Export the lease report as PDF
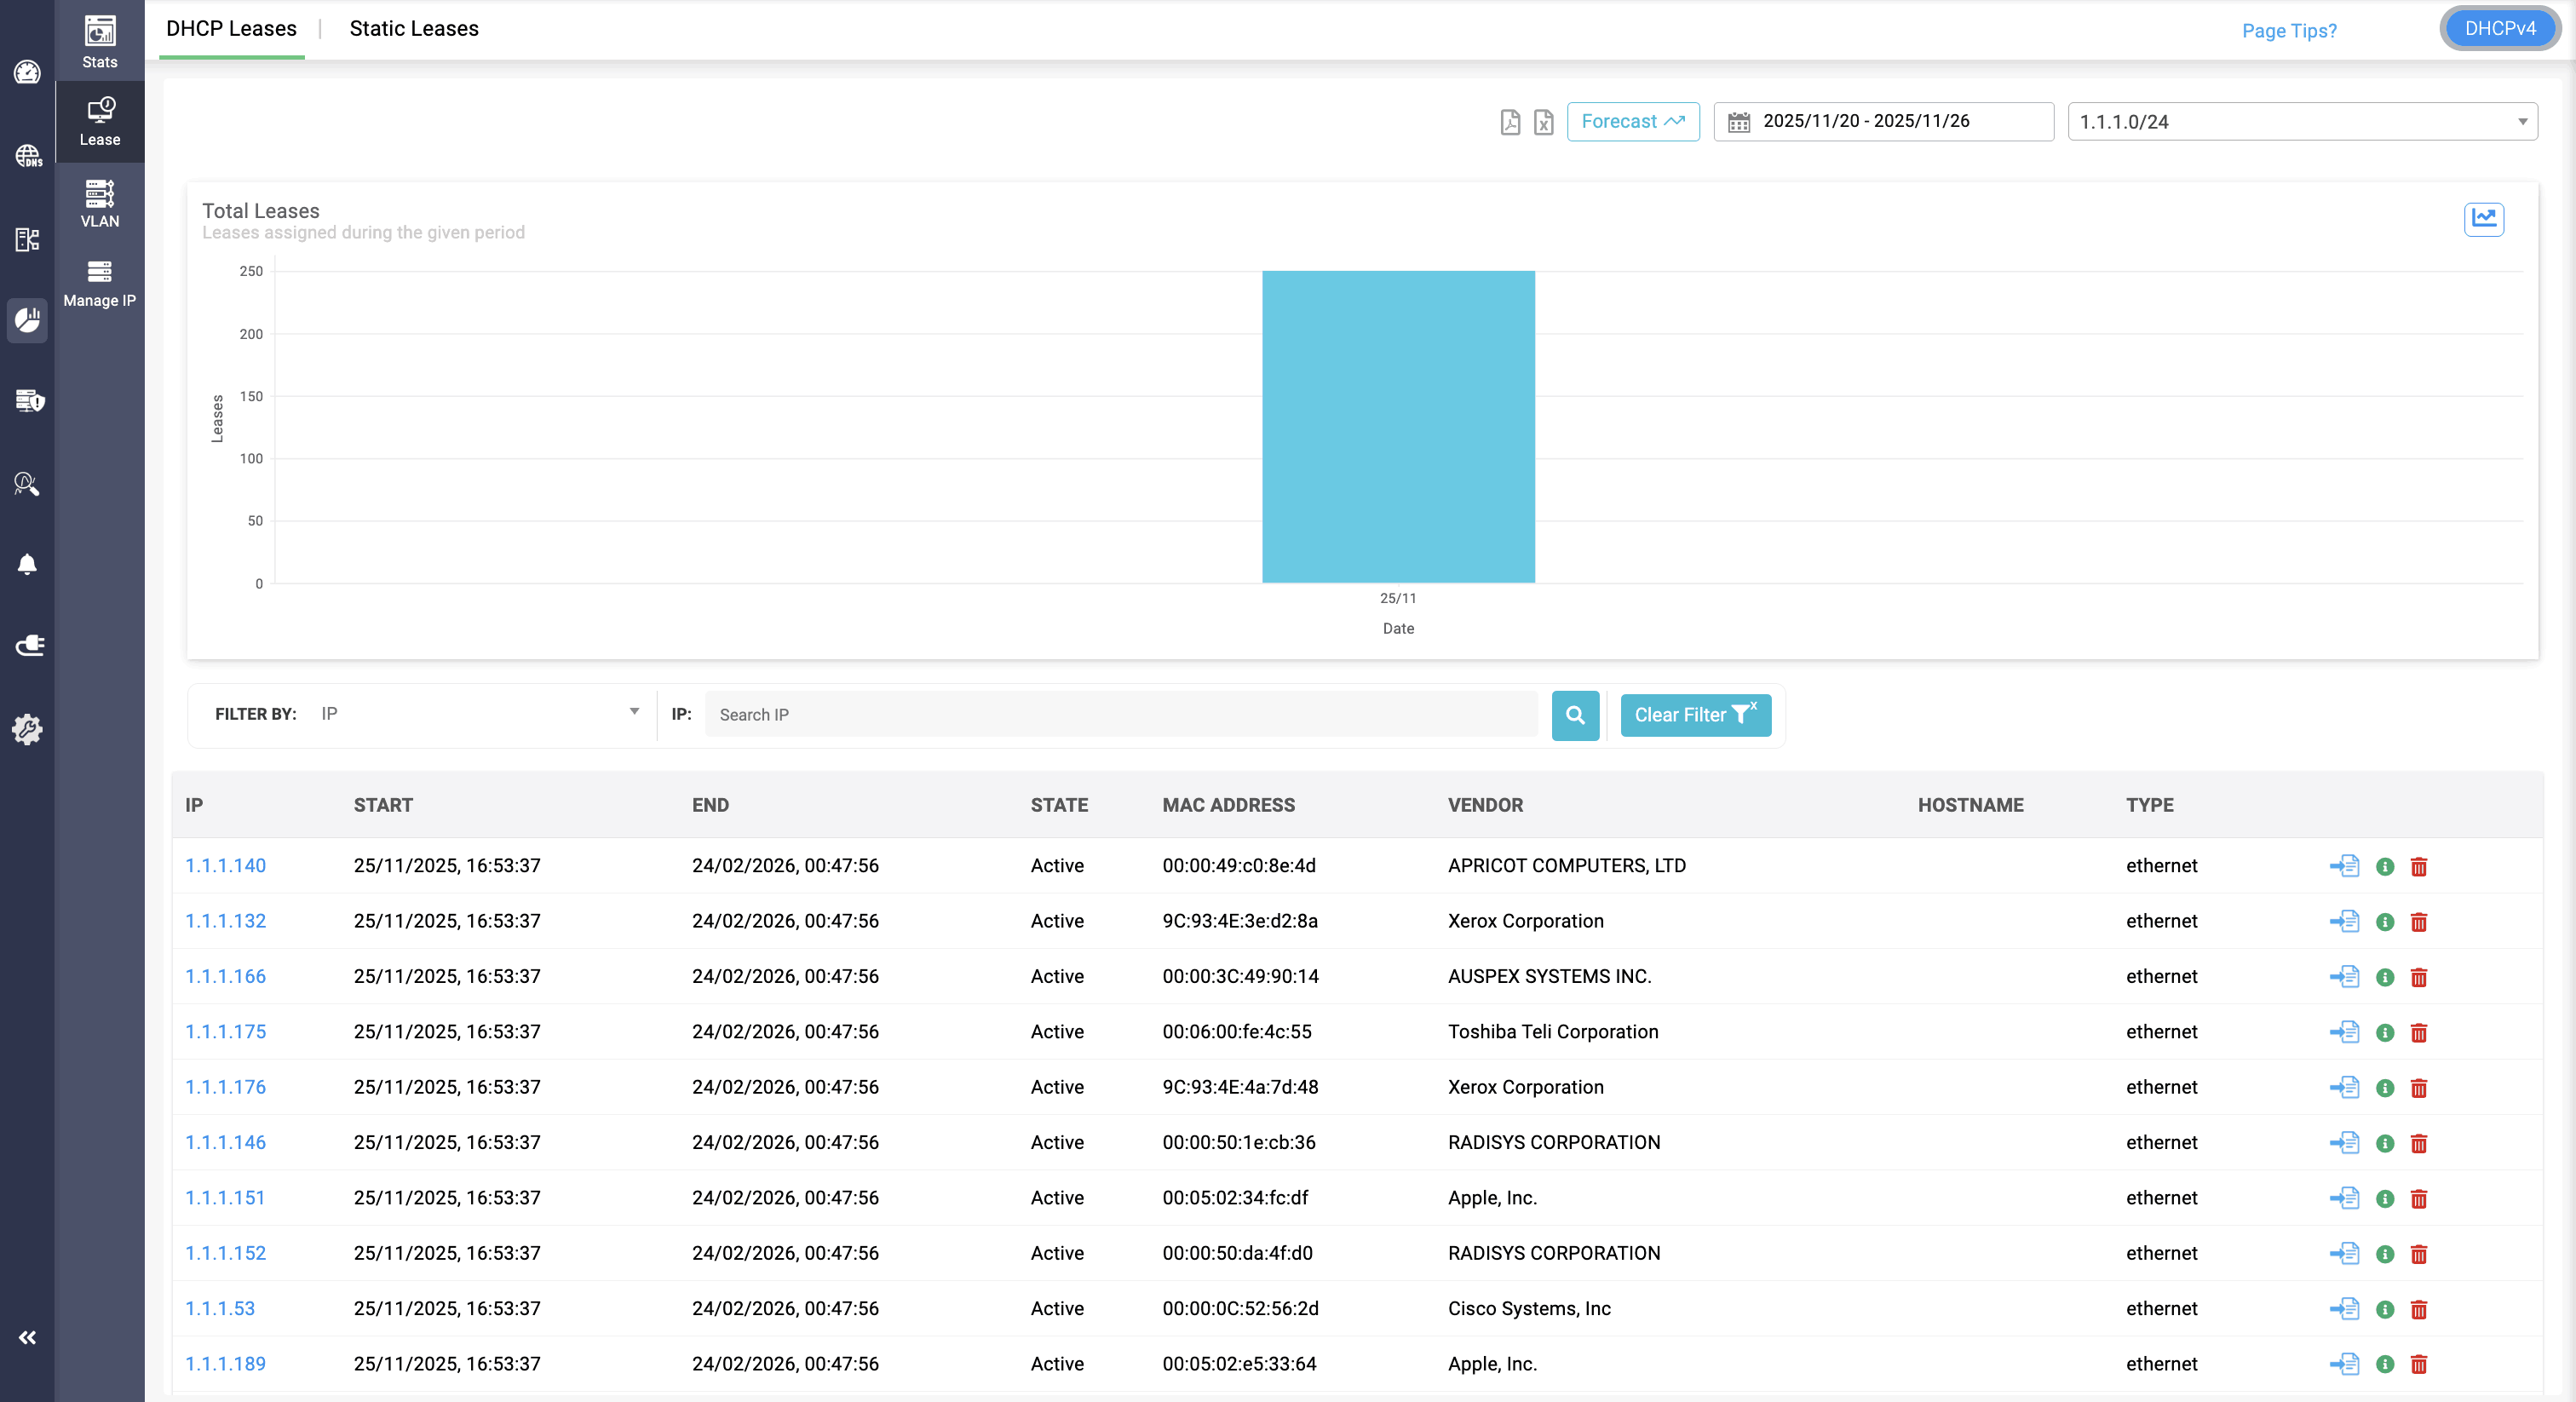The height and width of the screenshot is (1402, 2576). (x=1510, y=122)
